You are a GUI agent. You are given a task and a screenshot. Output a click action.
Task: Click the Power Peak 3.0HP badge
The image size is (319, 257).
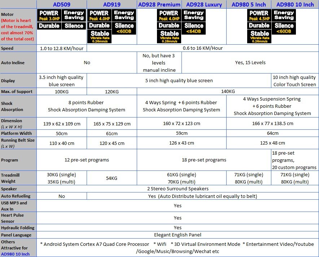coord(49,15)
